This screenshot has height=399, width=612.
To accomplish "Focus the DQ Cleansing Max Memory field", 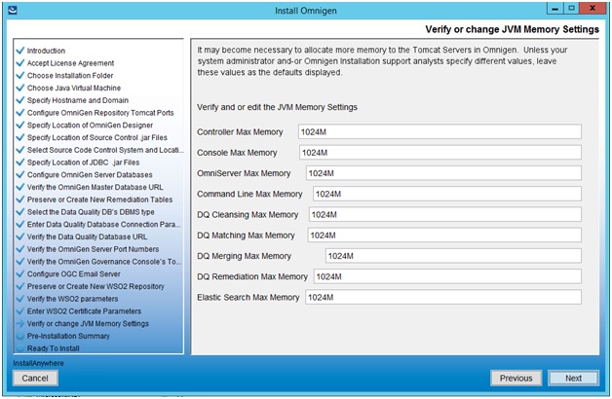I will pyautogui.click(x=445, y=214).
